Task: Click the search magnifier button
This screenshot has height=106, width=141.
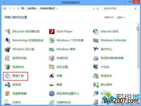Action: tap(135, 8)
